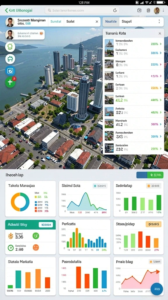
Task: Toggle the orange button next to 2.86
Action: [36, 247]
